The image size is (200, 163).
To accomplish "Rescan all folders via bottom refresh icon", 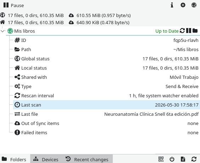I will pyautogui.click(x=194, y=159).
